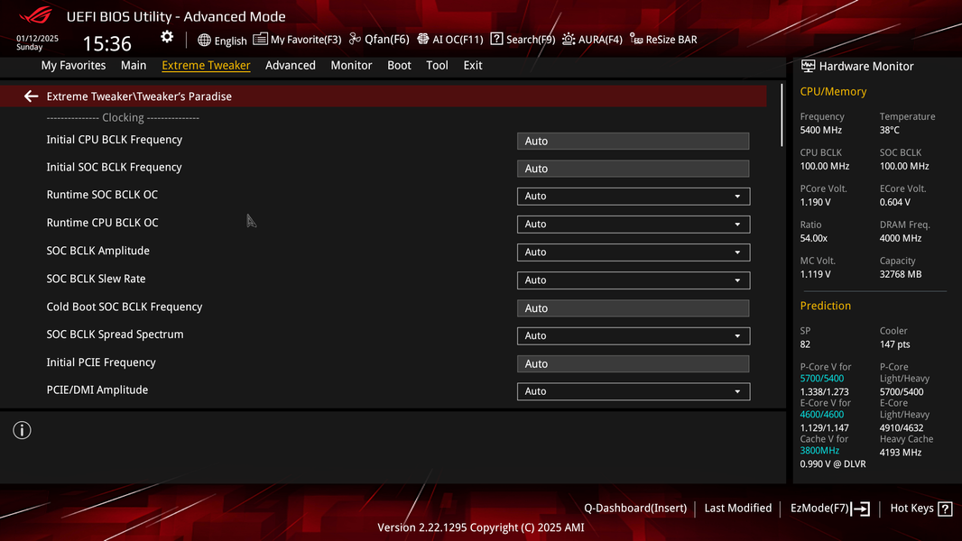962x541 pixels.
Task: Go back with the left arrow icon
Action: [32, 96]
